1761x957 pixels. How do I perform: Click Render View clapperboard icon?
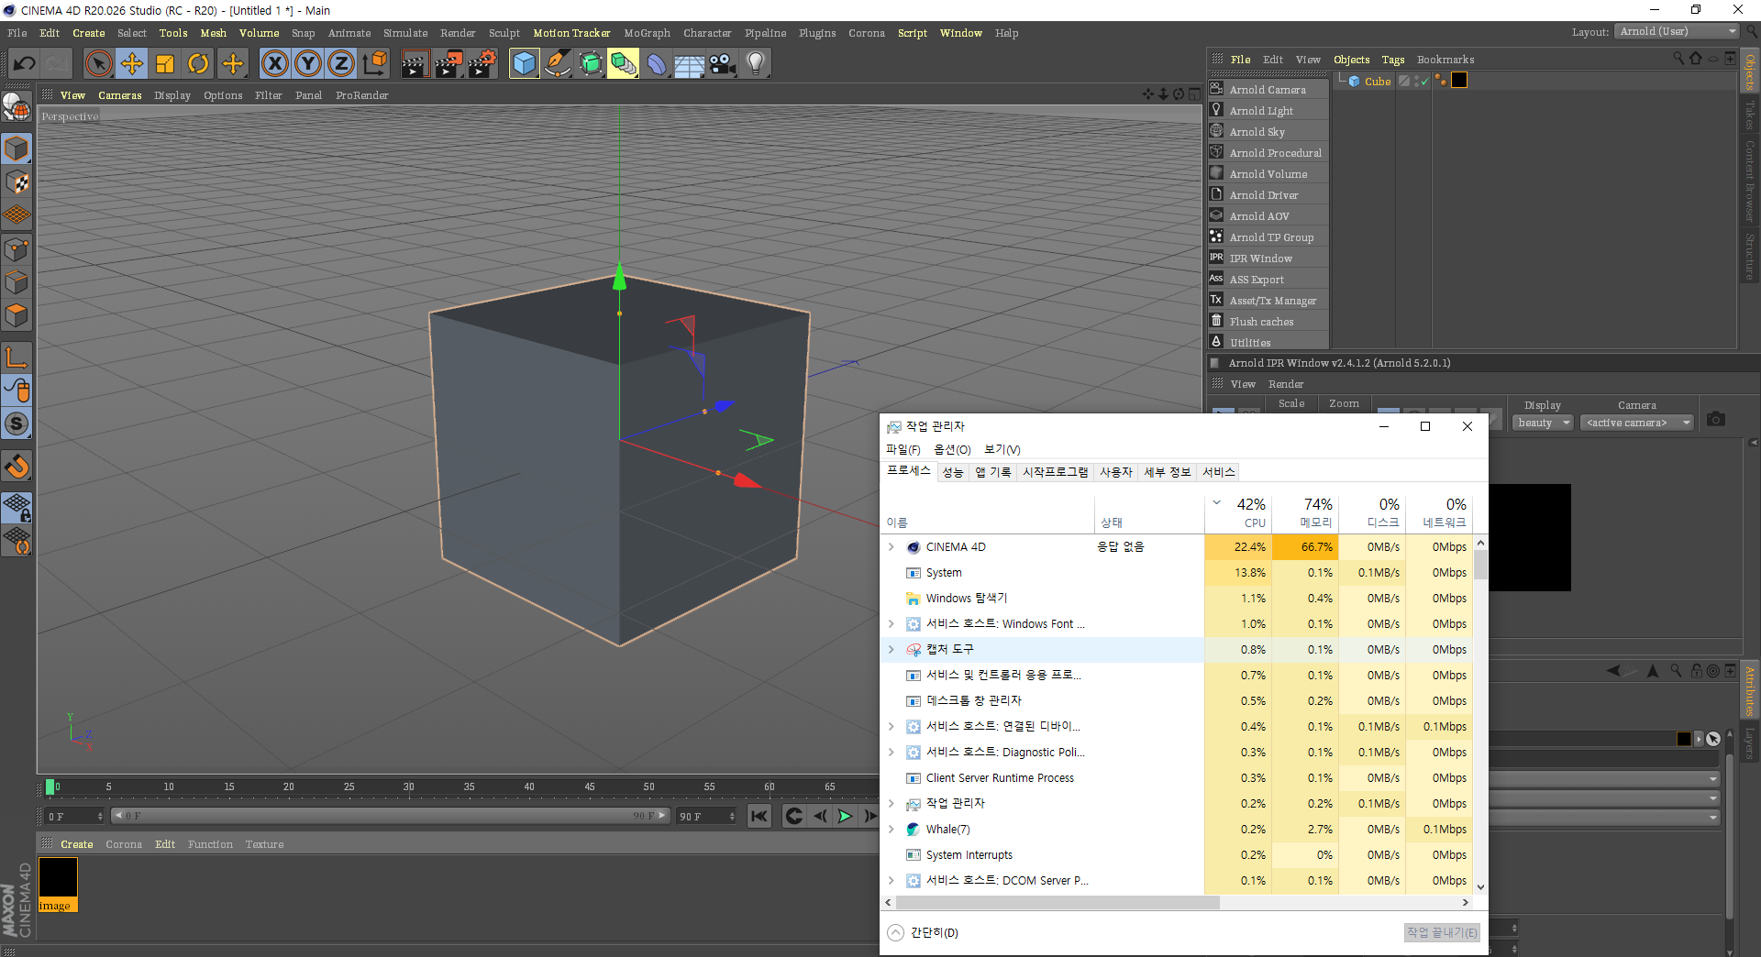[x=415, y=63]
